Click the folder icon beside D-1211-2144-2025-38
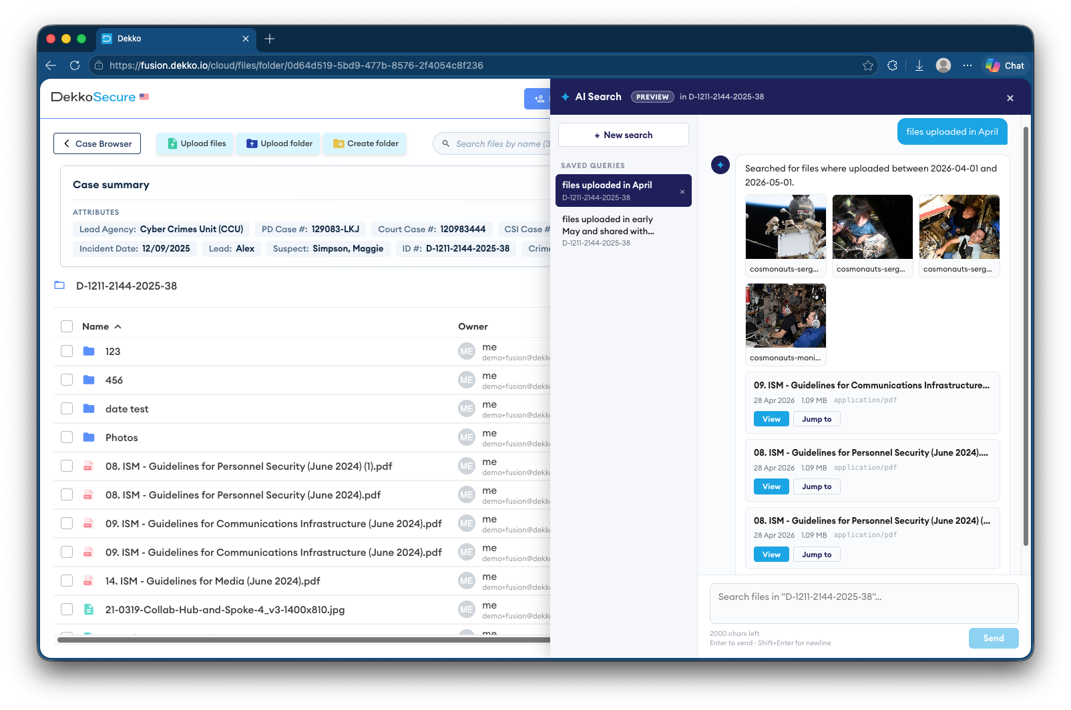Screen dimensions: 1071x710 (59, 286)
